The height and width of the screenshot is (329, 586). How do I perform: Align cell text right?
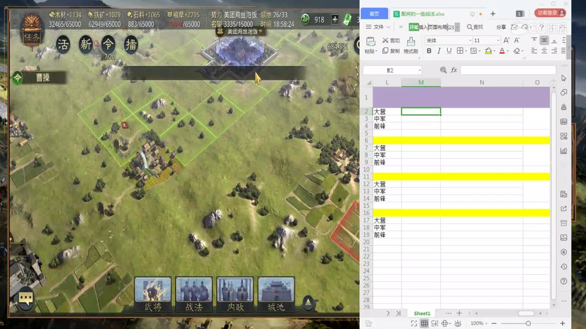(x=554, y=51)
